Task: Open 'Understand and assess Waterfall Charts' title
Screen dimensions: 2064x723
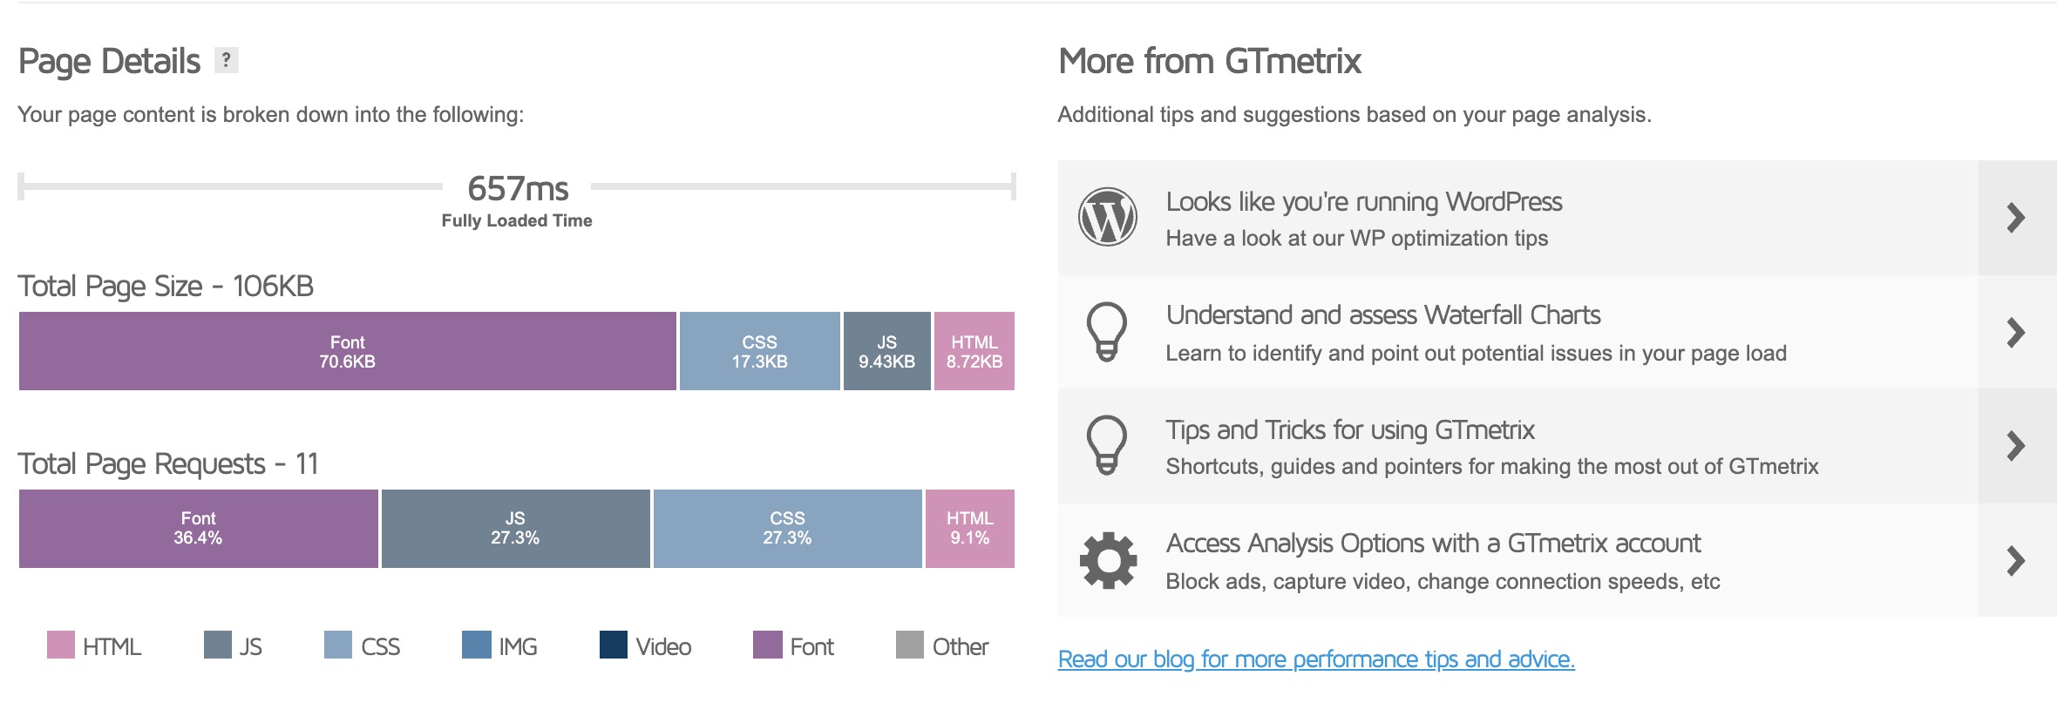Action: [x=1383, y=315]
